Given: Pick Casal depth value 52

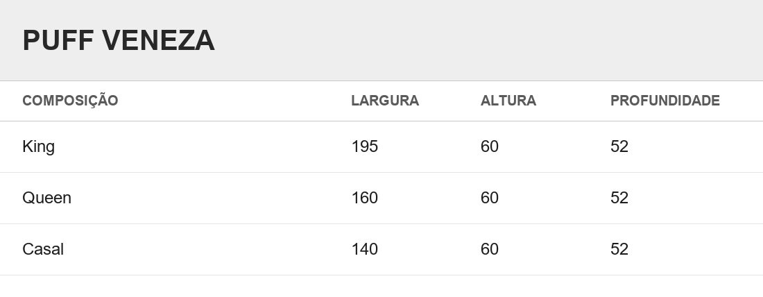Looking at the screenshot, I should click(x=619, y=249).
